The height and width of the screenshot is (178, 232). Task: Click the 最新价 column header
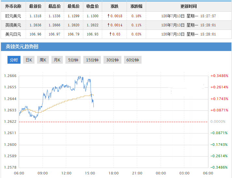pos(35,6)
